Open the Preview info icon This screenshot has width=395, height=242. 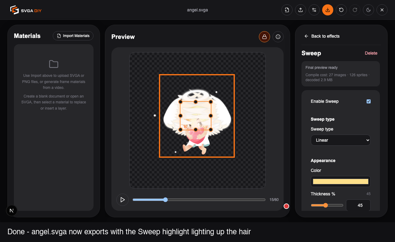(x=278, y=37)
